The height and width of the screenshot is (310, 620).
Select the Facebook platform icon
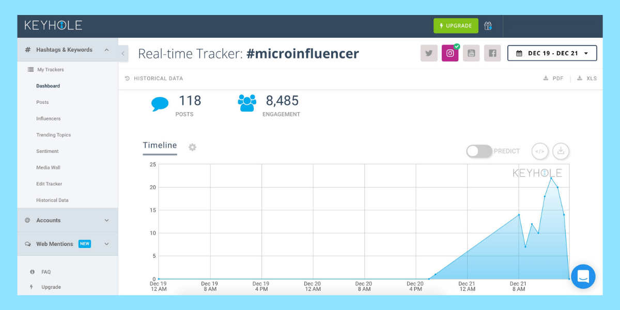[x=492, y=53]
